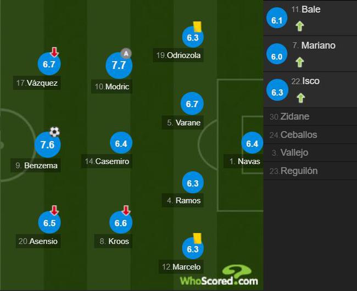Screen dimensions: 357x291
Task: Click Benzema's goal soccer ball icon
Action: [54, 132]
